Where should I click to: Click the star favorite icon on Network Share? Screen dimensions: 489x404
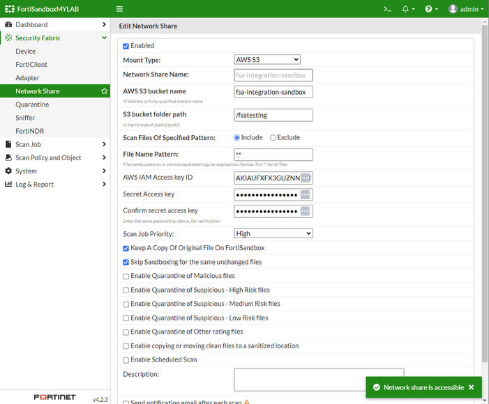tap(104, 91)
